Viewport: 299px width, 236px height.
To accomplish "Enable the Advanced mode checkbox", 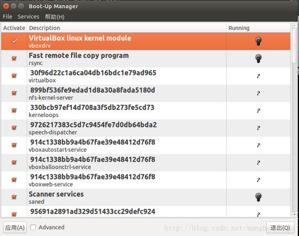I will [x=33, y=227].
